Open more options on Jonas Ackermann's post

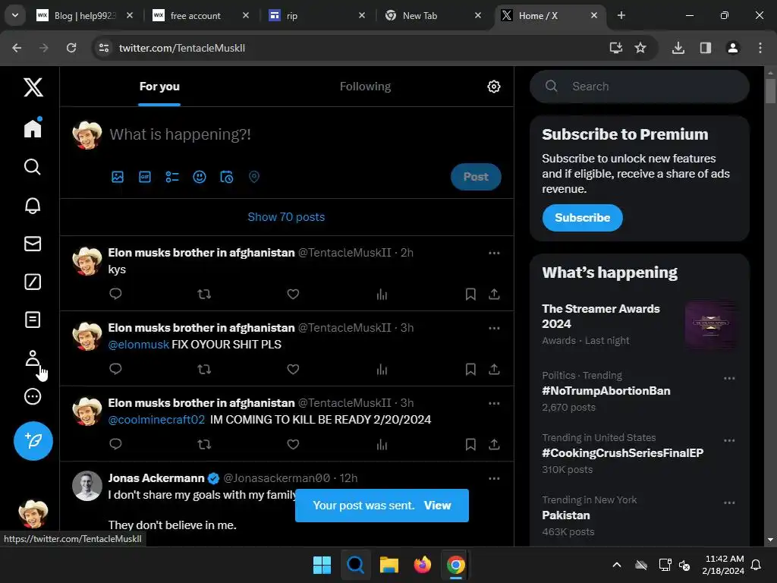pos(494,478)
